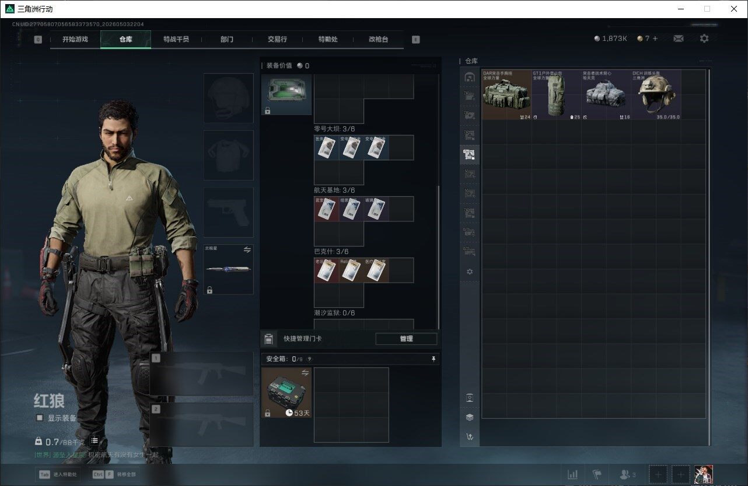Go to the 交易行 tab
This screenshot has height=486, width=748.
277,39
